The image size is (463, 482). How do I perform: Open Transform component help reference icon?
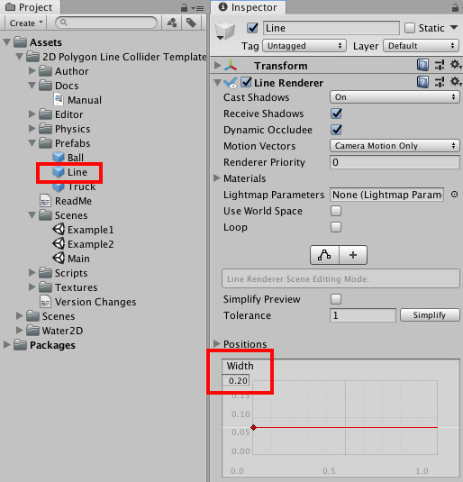pos(422,65)
